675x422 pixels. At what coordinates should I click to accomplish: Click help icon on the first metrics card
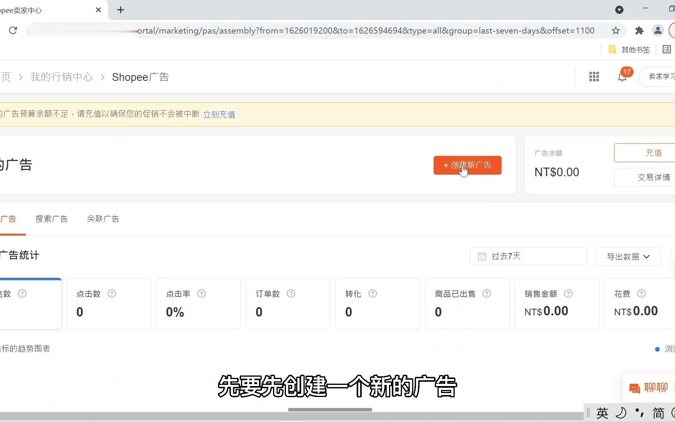coord(22,293)
